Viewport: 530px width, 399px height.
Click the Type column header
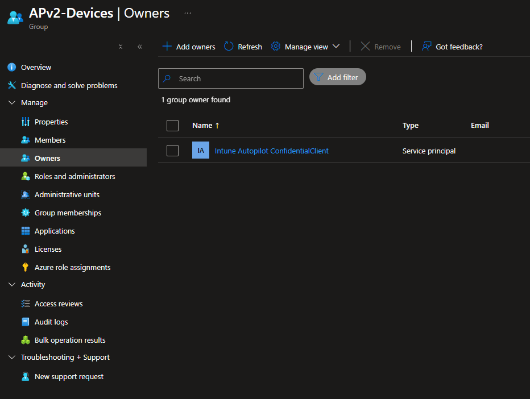coord(411,126)
